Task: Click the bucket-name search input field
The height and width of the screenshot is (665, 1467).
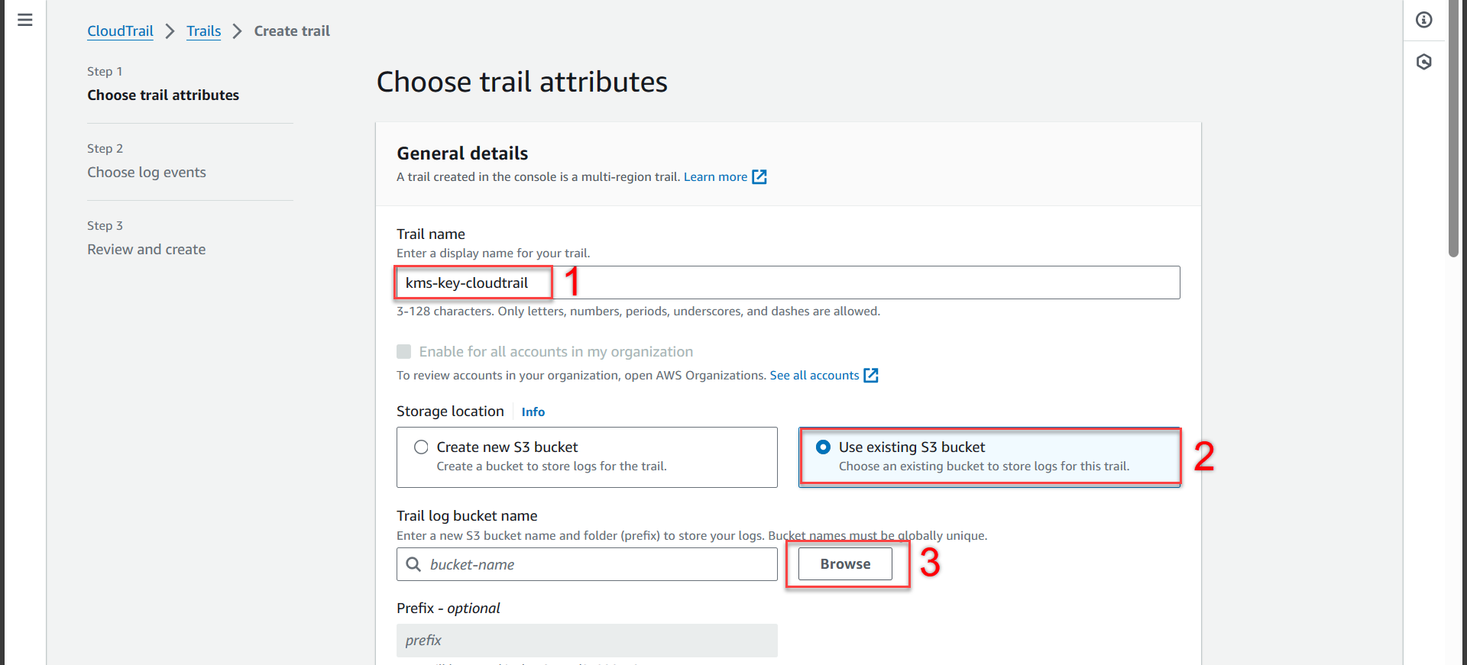Action: tap(587, 564)
